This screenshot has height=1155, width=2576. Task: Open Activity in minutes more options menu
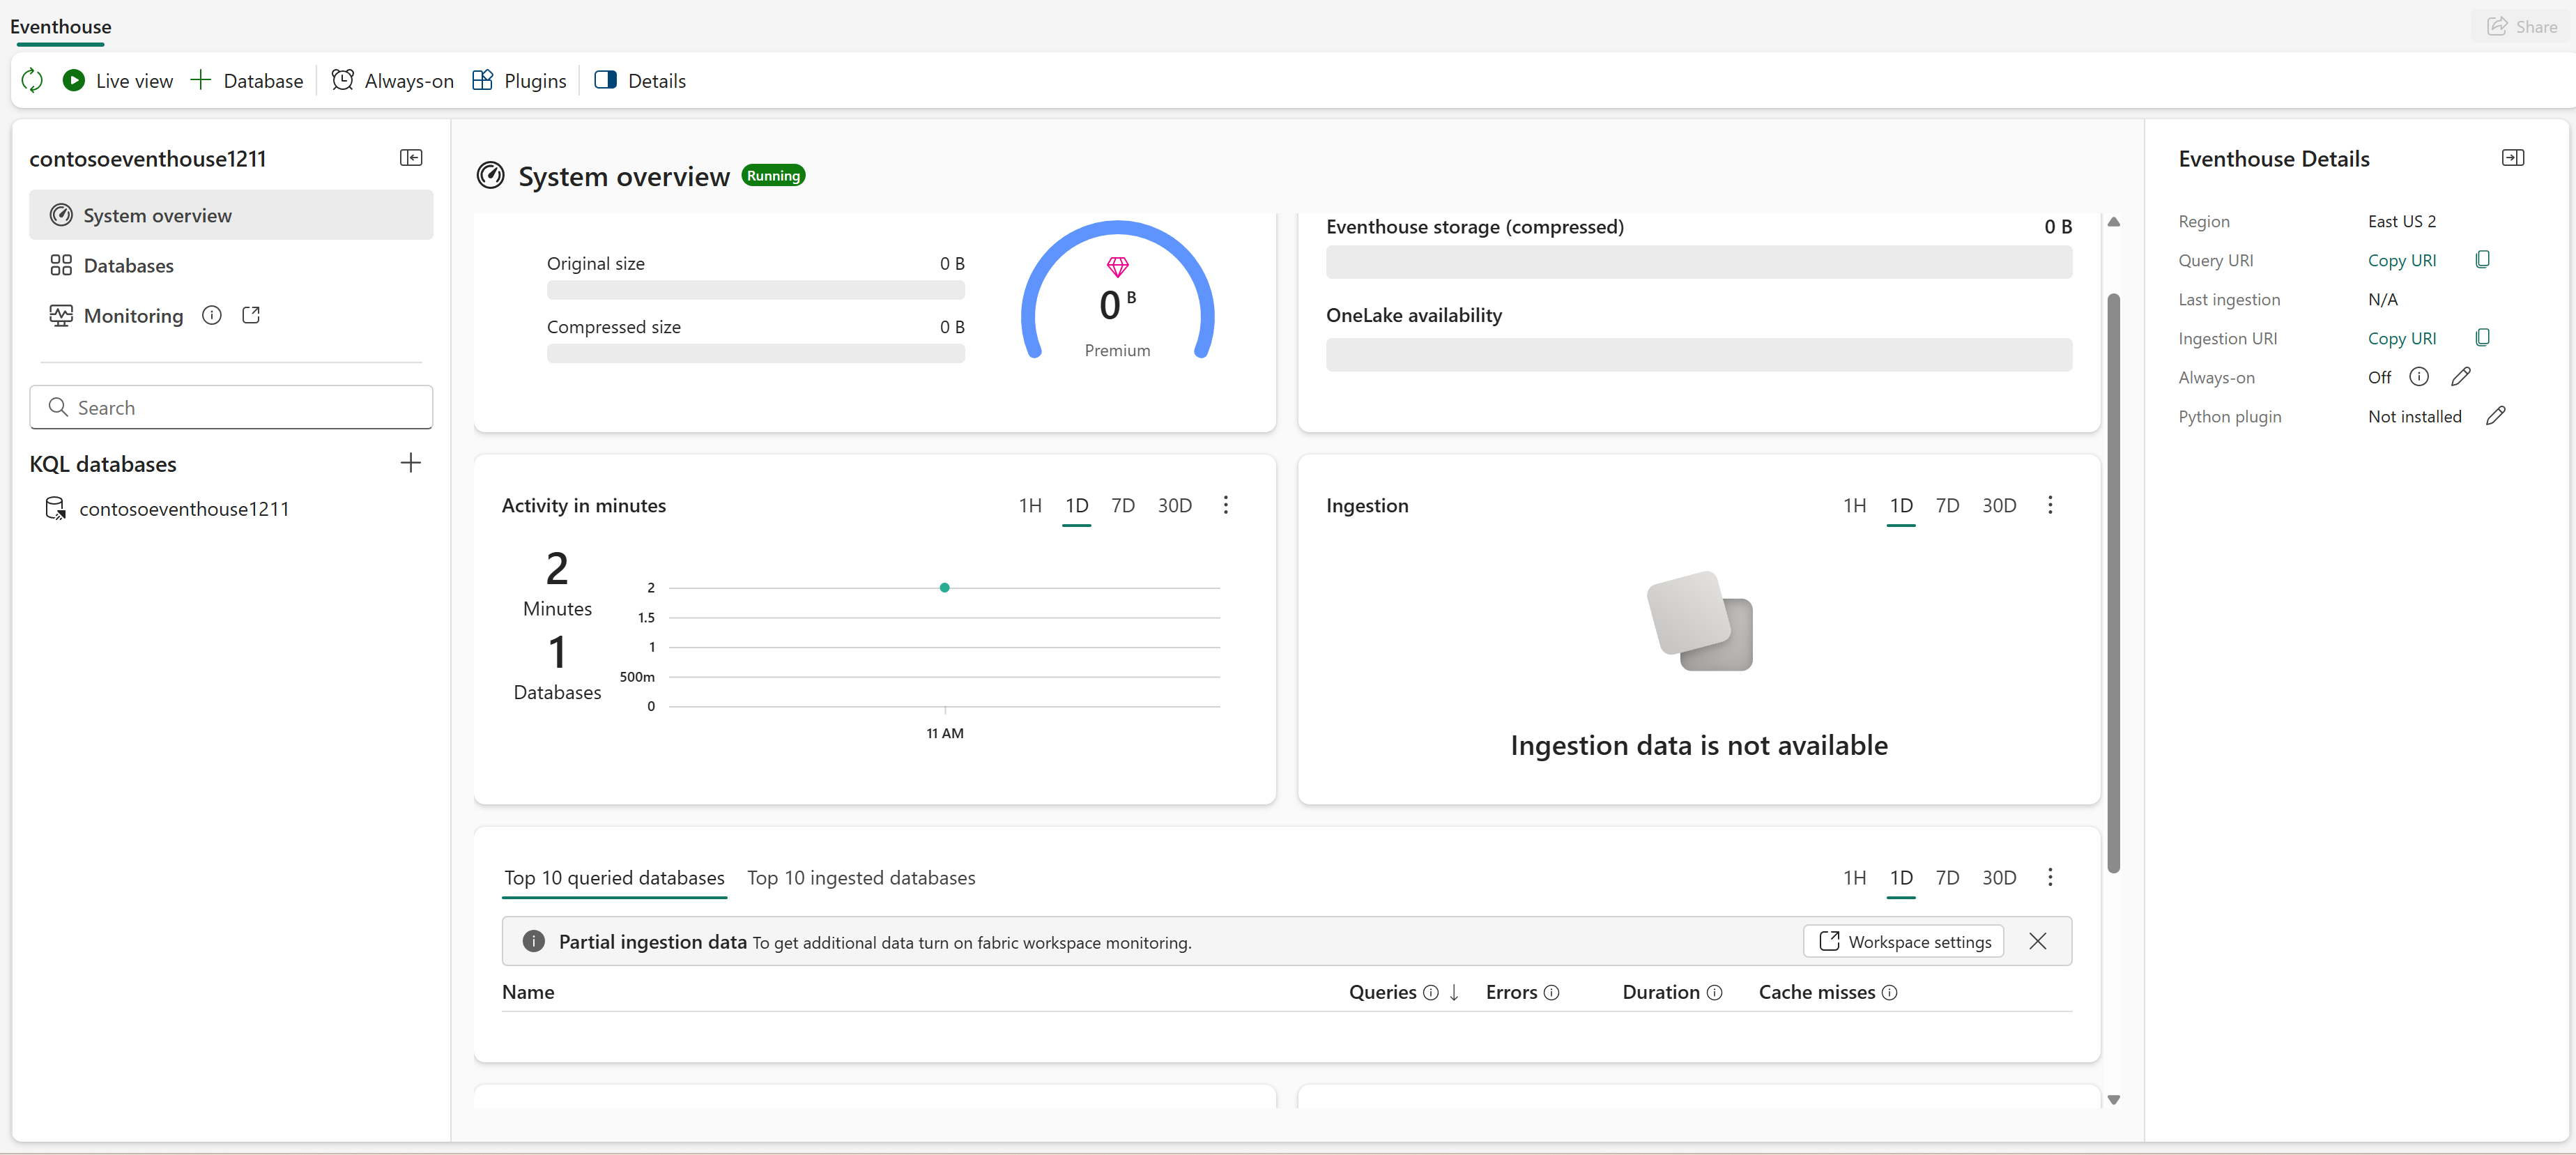click(x=1226, y=505)
